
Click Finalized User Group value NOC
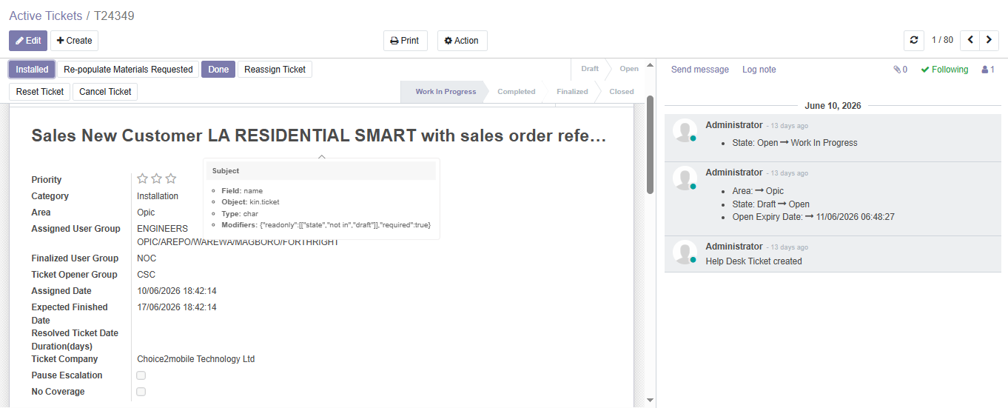coord(147,258)
